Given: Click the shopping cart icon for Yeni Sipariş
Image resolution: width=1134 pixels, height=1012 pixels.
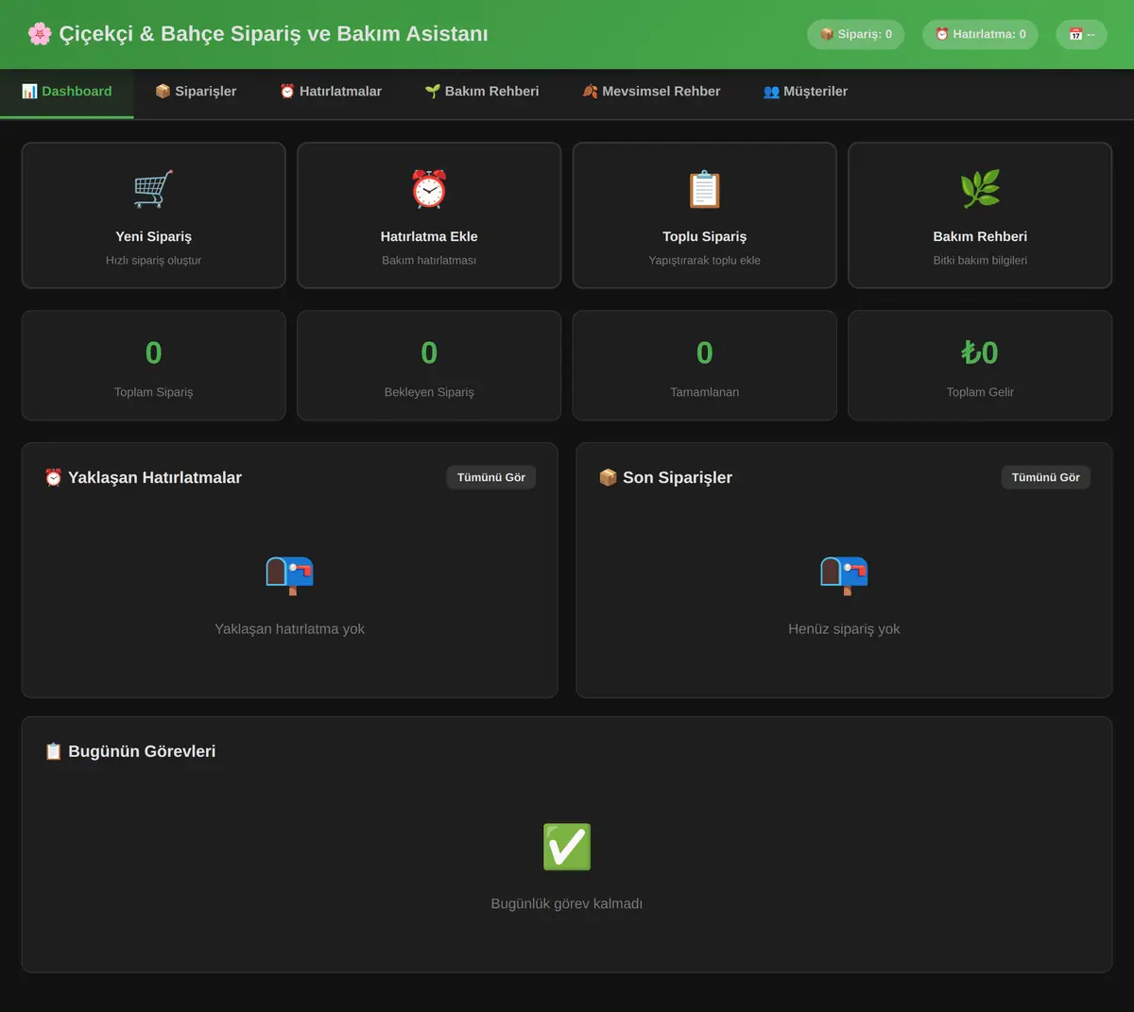Looking at the screenshot, I should [153, 189].
